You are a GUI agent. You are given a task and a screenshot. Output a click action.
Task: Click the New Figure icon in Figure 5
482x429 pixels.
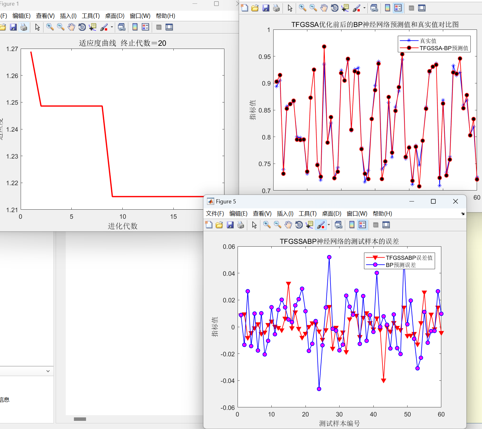[209, 225]
